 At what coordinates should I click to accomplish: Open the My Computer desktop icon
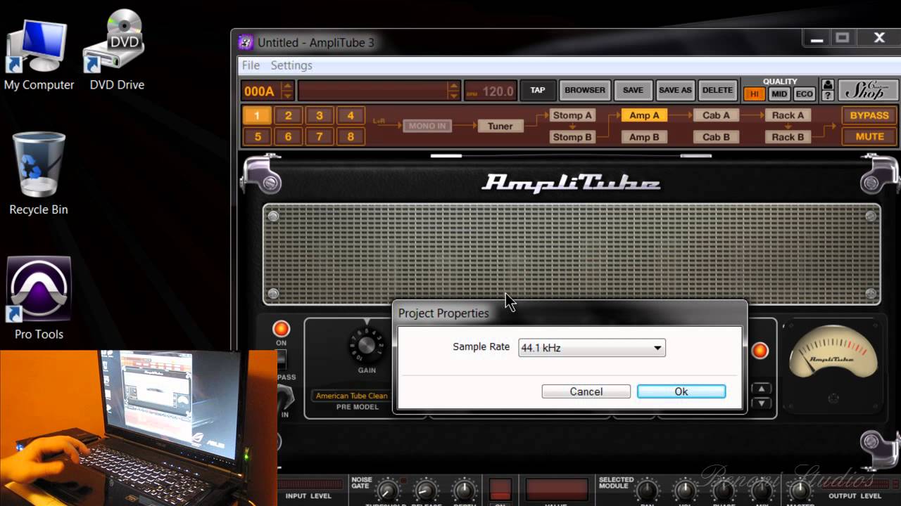pos(39,55)
